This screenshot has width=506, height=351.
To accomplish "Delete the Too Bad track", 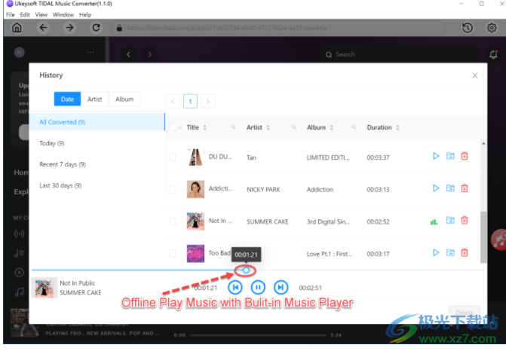I will pos(465,252).
